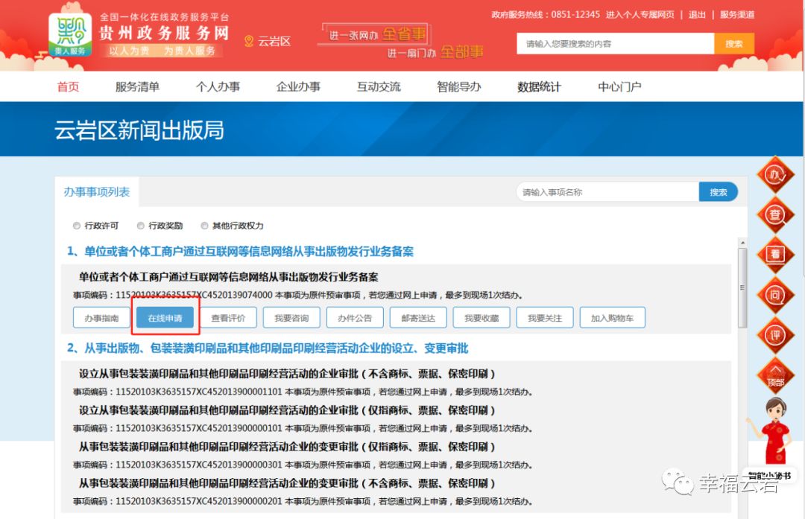
Task: Switch to the 办事事项列表 tab
Action: pyautogui.click(x=97, y=192)
